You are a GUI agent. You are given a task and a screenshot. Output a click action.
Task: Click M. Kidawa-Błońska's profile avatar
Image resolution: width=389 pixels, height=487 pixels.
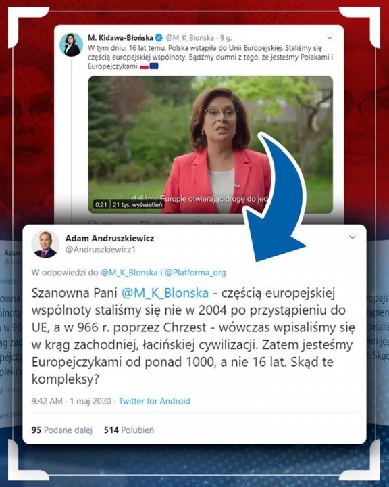[72, 45]
